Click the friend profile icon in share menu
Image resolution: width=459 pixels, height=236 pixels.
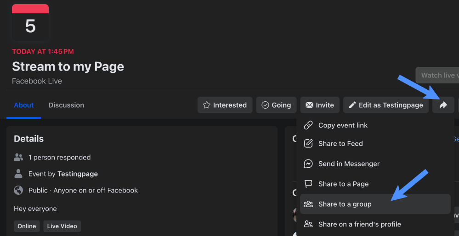(309, 224)
